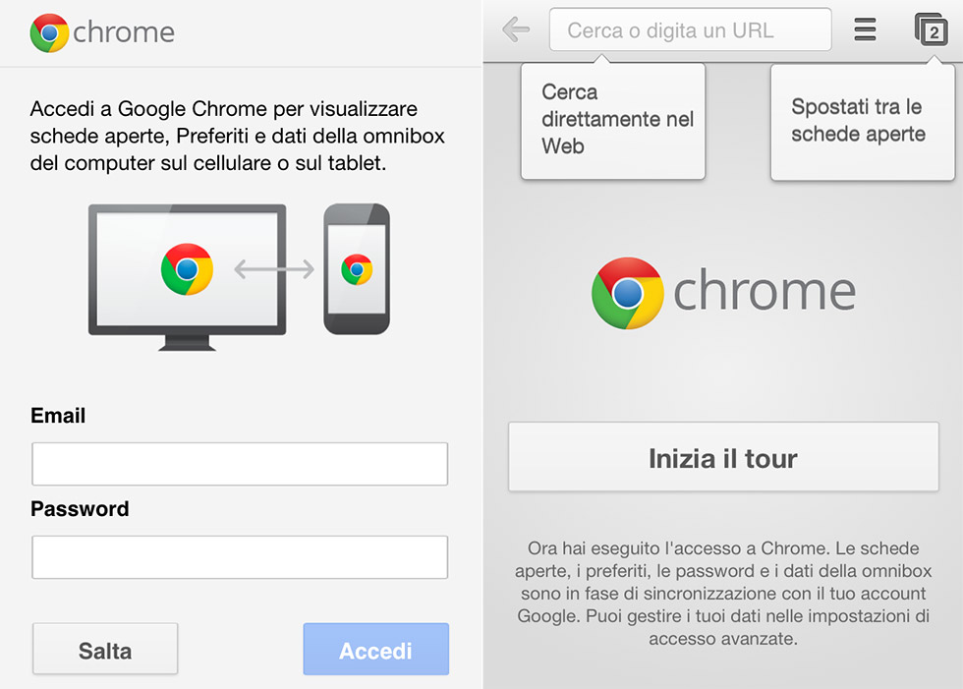Focus the Email input field
963x689 pixels.
point(240,464)
